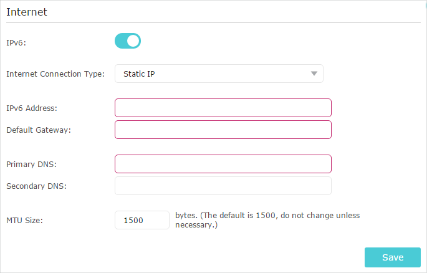Click the IPv6 Address label
The width and height of the screenshot is (427, 273).
coord(32,108)
